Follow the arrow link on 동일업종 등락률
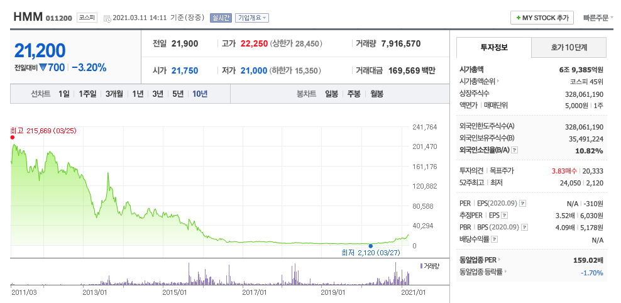The width and height of the screenshot is (621, 303). click(x=507, y=272)
